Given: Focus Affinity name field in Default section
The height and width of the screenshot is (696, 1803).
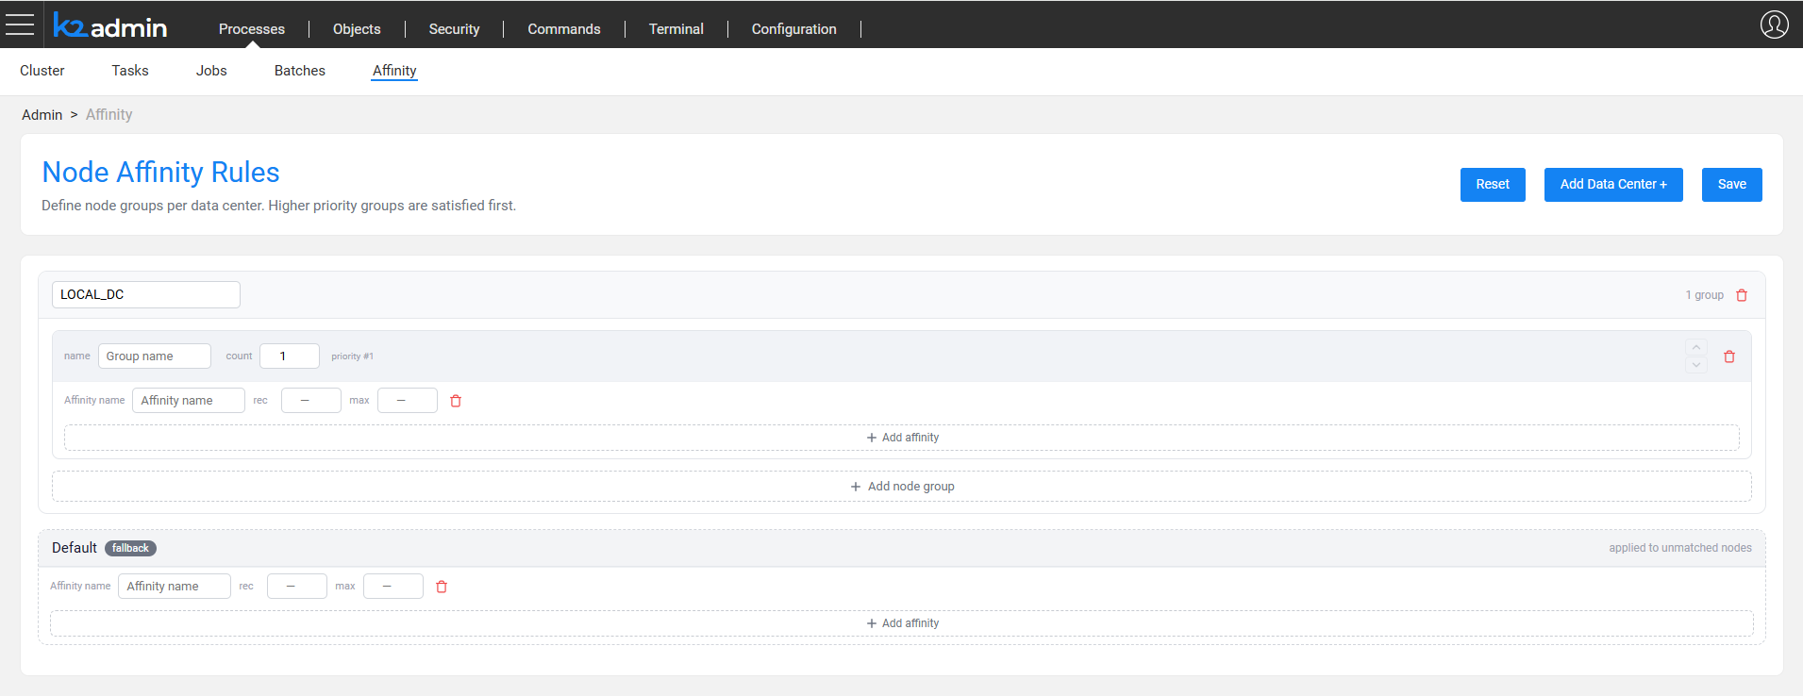Looking at the screenshot, I should pos(175,587).
